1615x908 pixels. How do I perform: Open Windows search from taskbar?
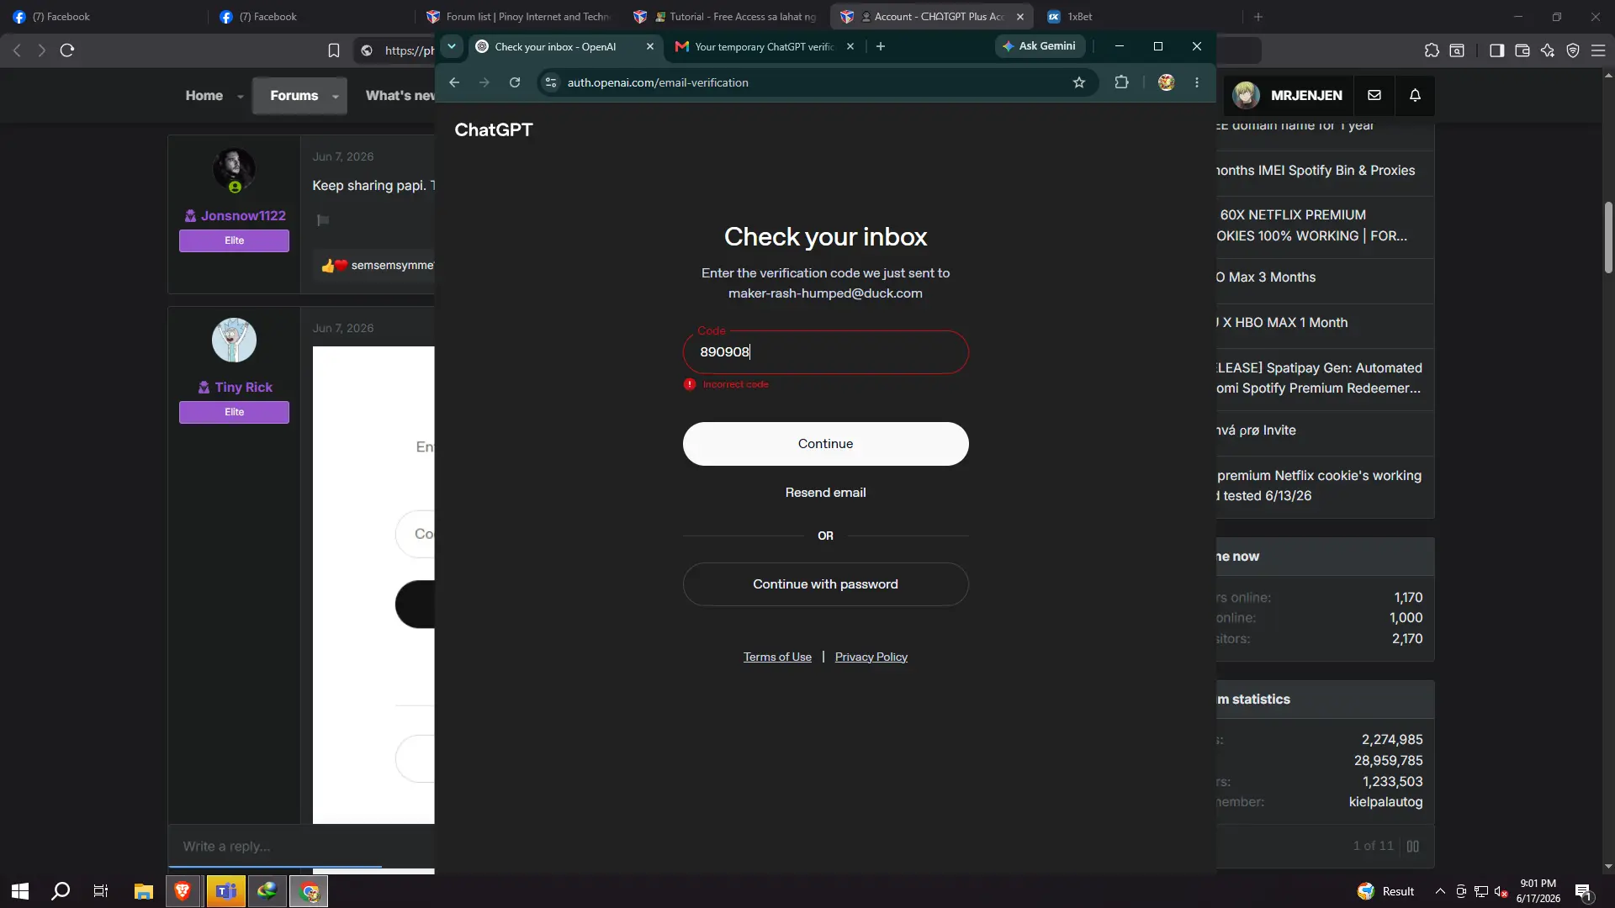tap(61, 891)
